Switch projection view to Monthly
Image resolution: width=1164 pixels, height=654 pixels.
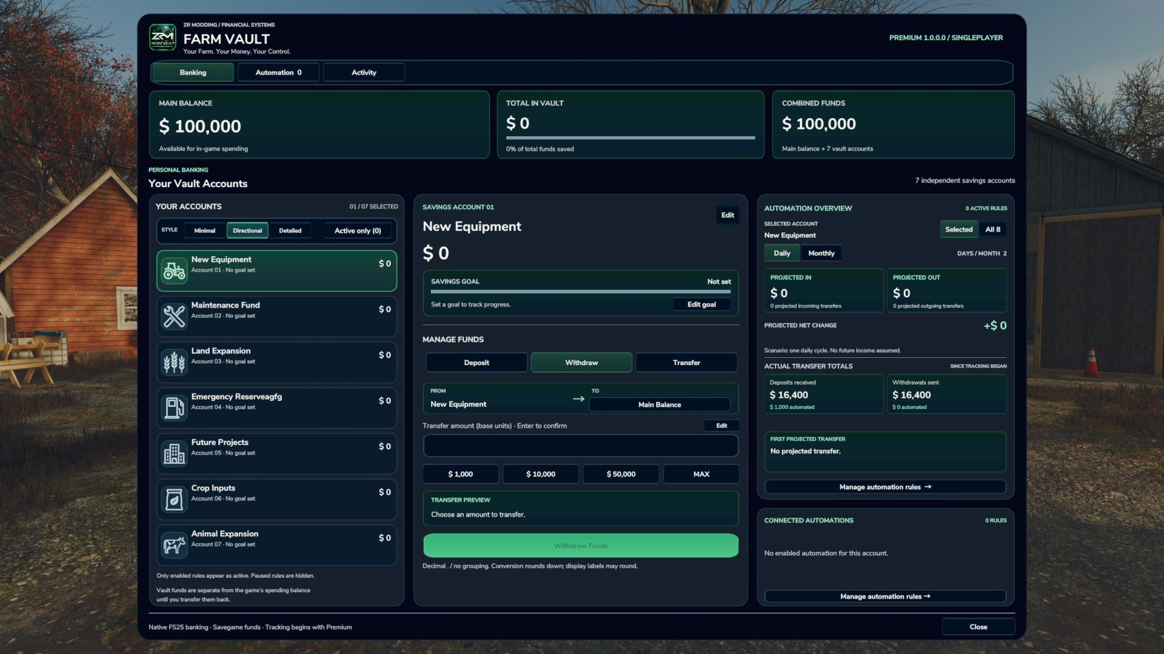pyautogui.click(x=821, y=253)
